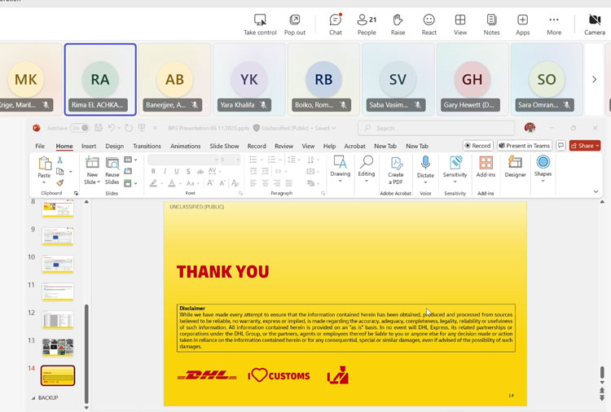611x412 pixels.
Task: Toggle the AutoSave switch
Action: pos(79,128)
